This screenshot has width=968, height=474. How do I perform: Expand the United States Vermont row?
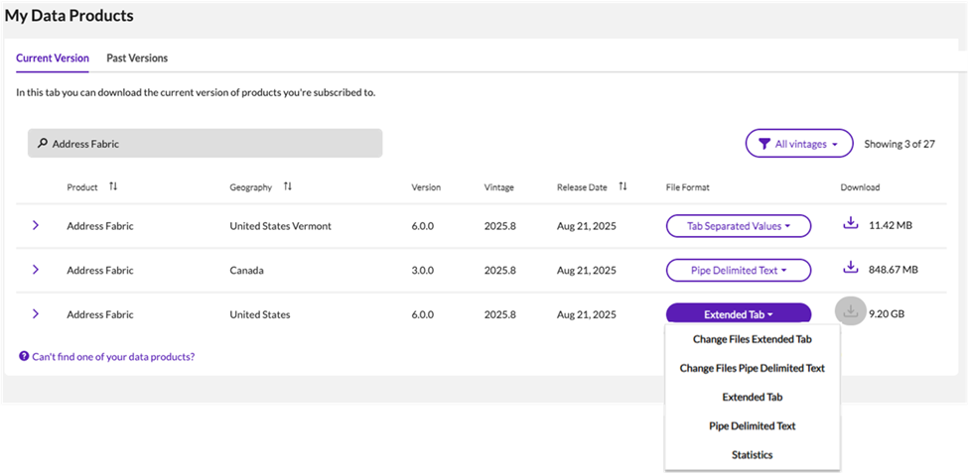click(36, 225)
